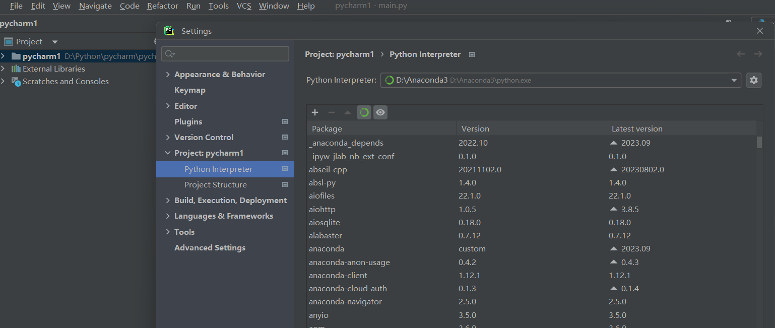Select the alabaster package row

pyautogui.click(x=531, y=235)
